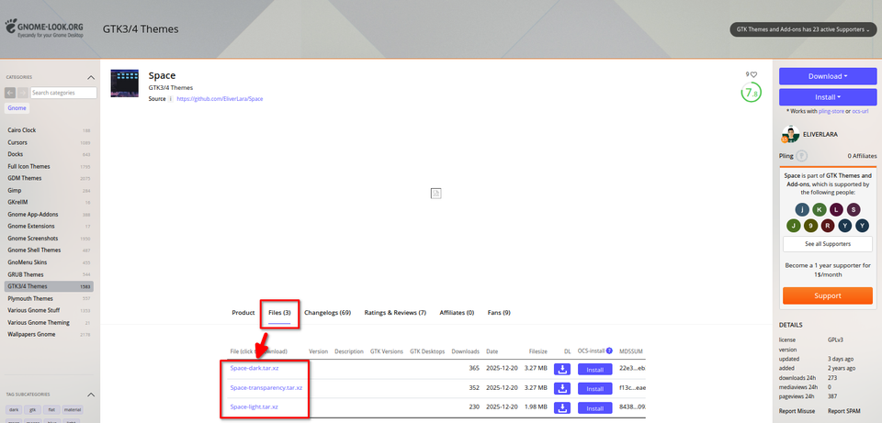Screen dimensions: 882x423
Task: Click Install button for Space-light.tar.xz
Action: [x=594, y=407]
